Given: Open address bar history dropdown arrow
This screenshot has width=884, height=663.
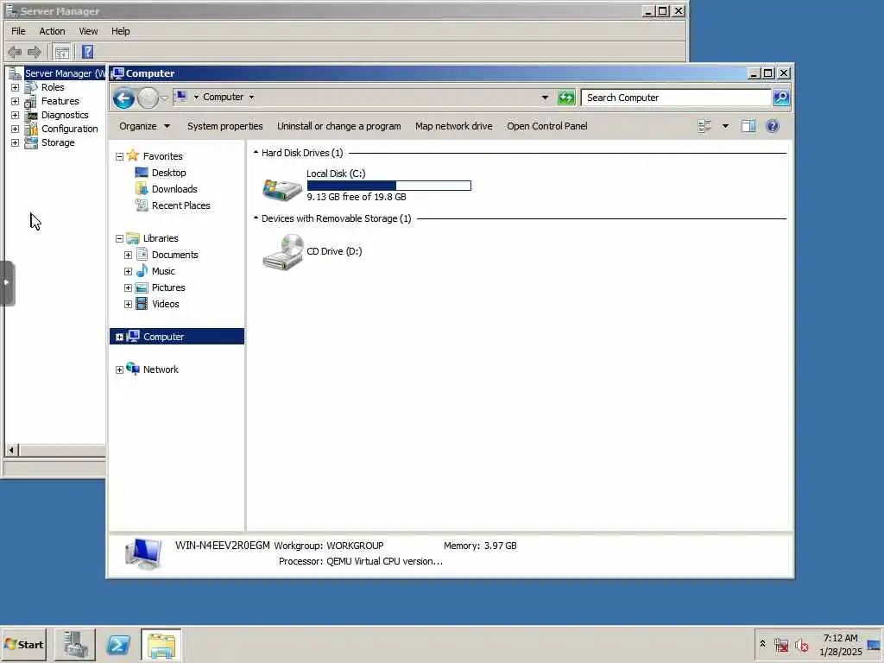Looking at the screenshot, I should tap(545, 98).
